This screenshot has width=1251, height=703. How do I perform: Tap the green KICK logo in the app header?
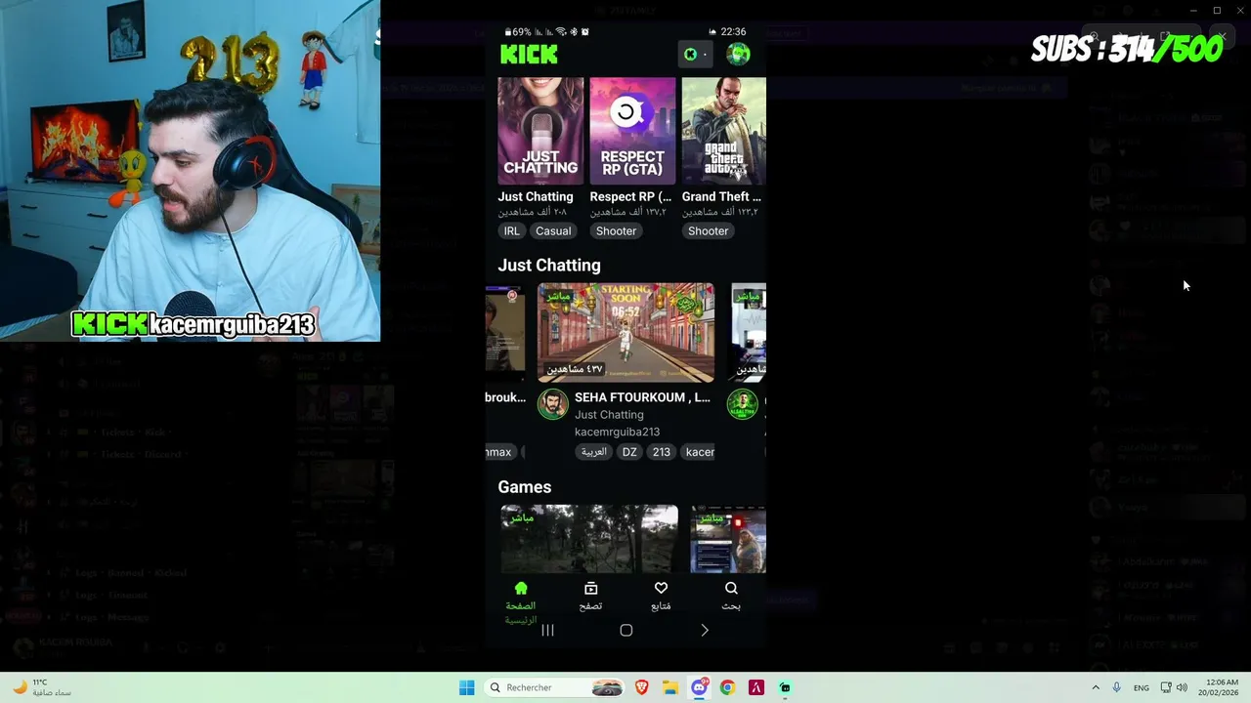[x=529, y=55]
